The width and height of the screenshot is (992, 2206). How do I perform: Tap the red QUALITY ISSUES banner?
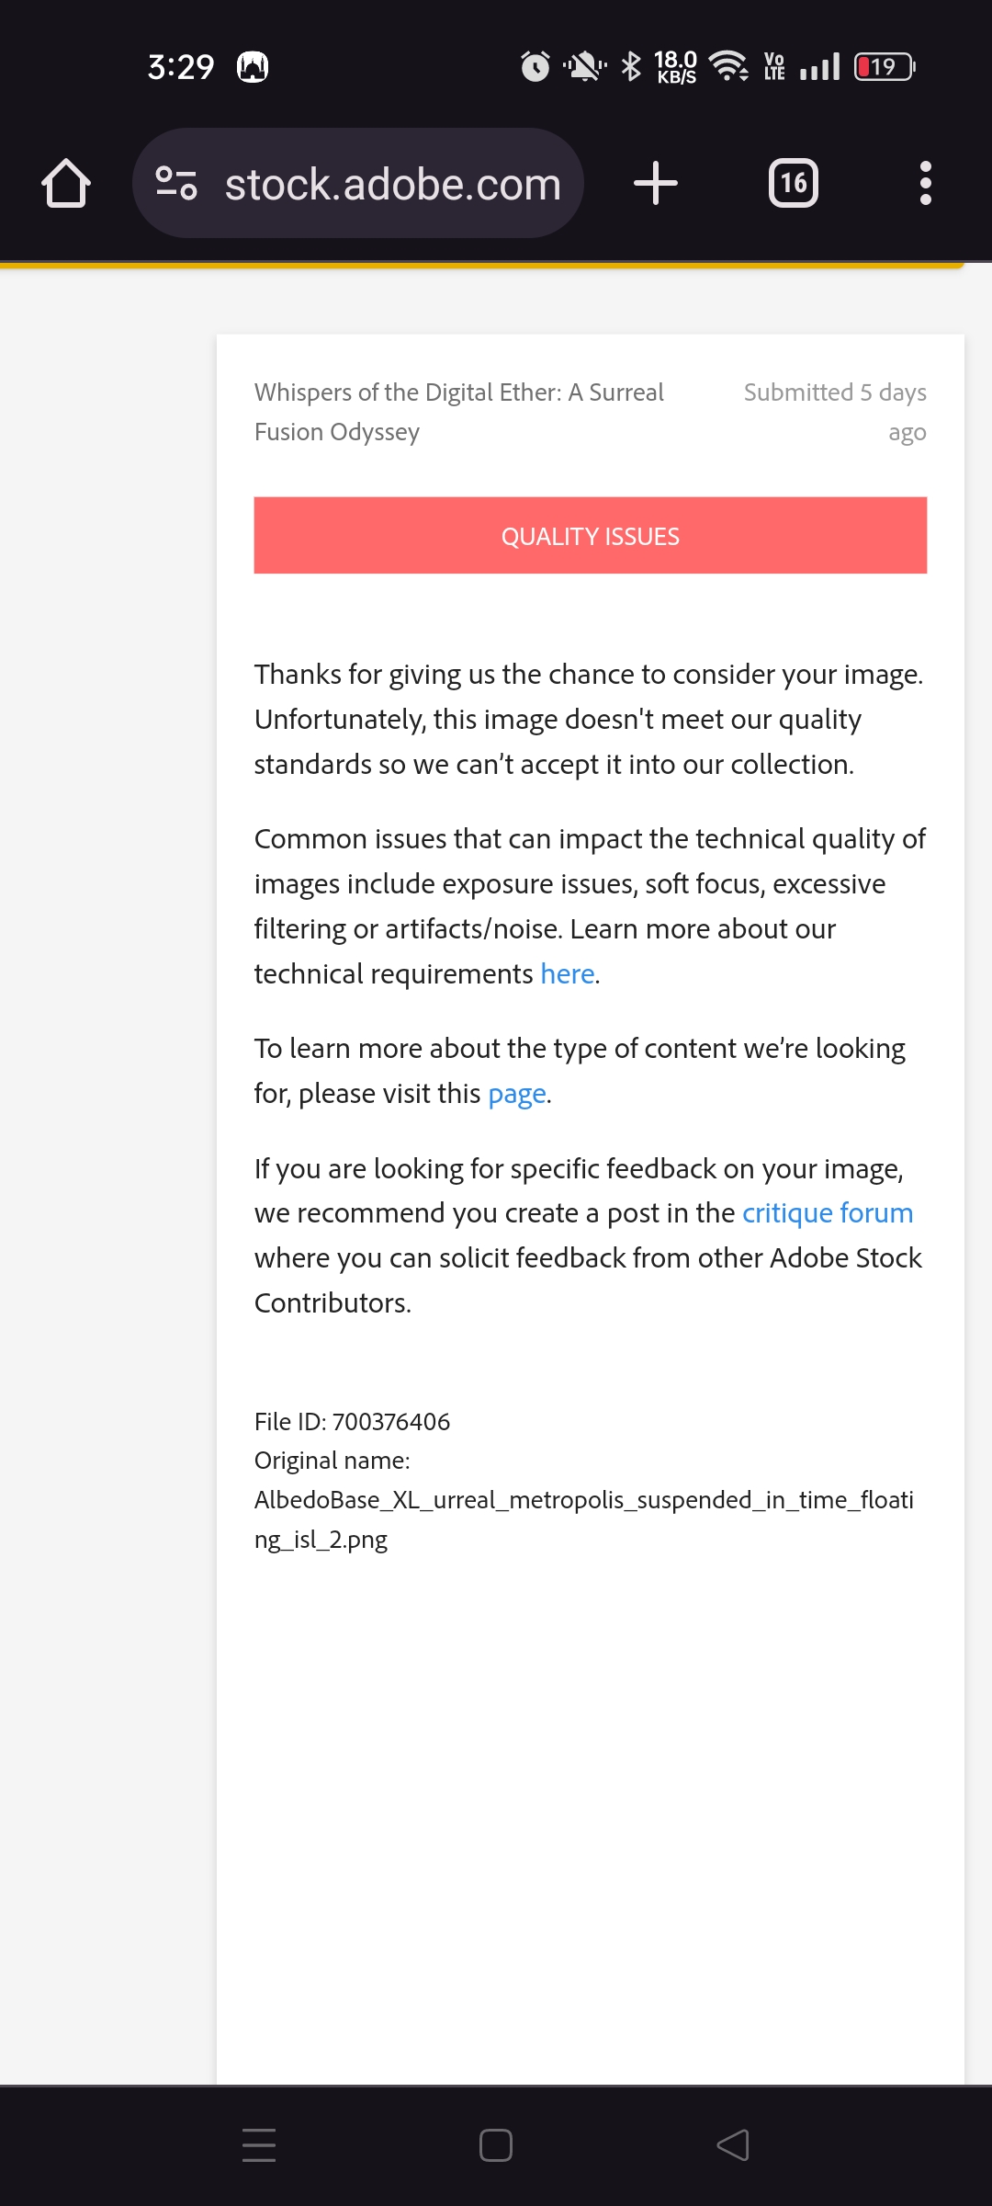point(590,535)
